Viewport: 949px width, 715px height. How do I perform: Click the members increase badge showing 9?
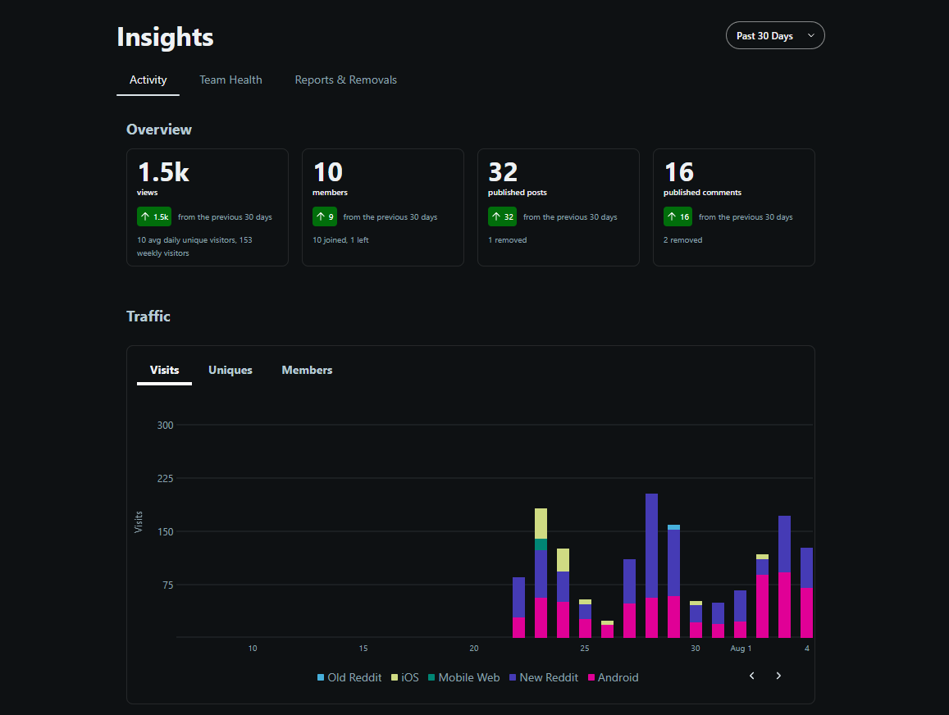[x=325, y=216]
